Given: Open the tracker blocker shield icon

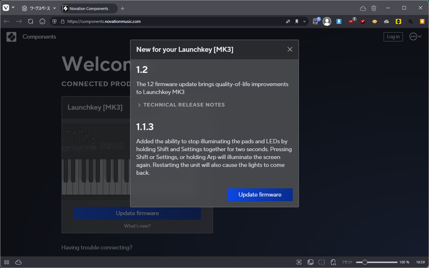Looking at the screenshot, I should point(55,21).
